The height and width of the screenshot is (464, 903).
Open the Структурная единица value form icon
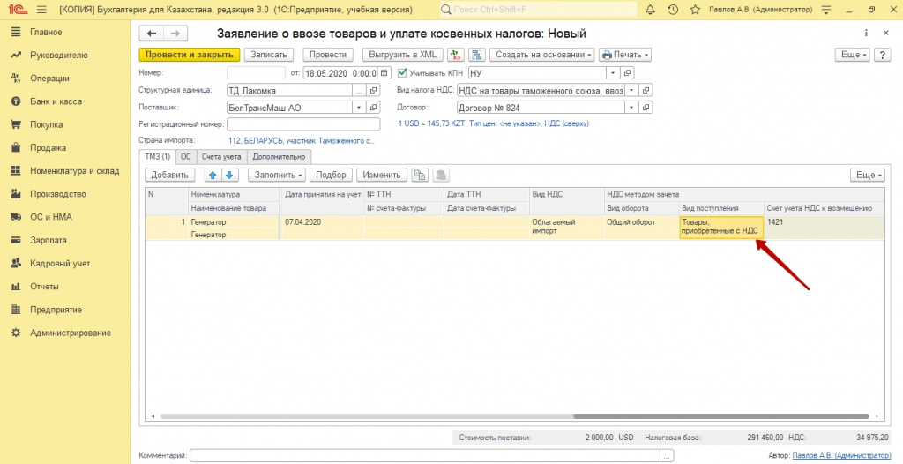tap(374, 91)
